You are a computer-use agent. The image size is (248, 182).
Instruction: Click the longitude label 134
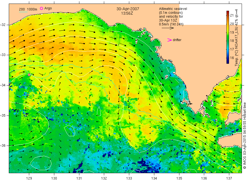pyautogui.click(x=154, y=178)
